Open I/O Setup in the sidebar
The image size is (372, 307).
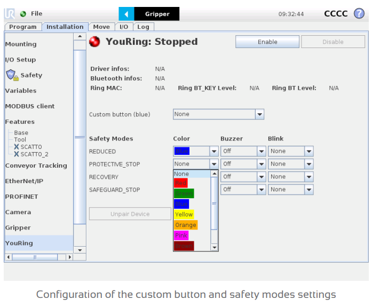pyautogui.click(x=21, y=60)
